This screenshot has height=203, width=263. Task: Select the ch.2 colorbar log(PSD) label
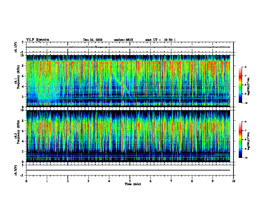[x=249, y=141]
